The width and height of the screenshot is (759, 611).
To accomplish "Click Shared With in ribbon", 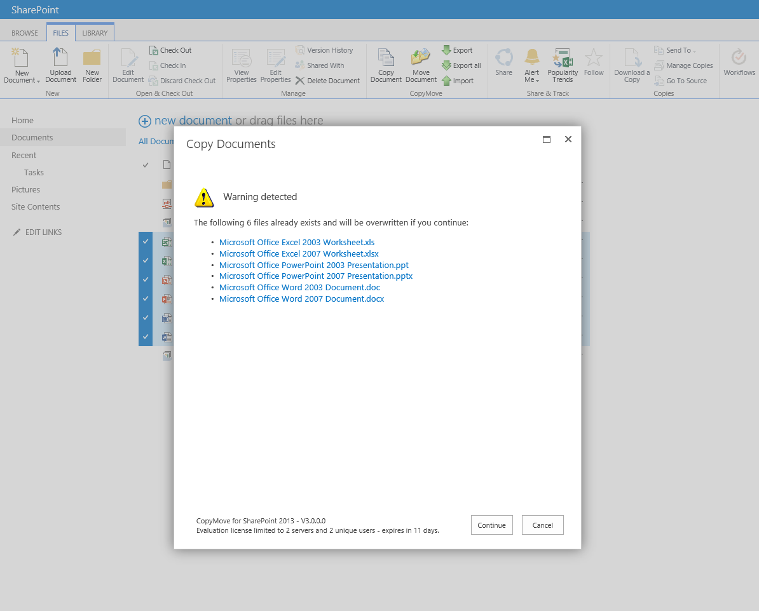I will pyautogui.click(x=320, y=65).
